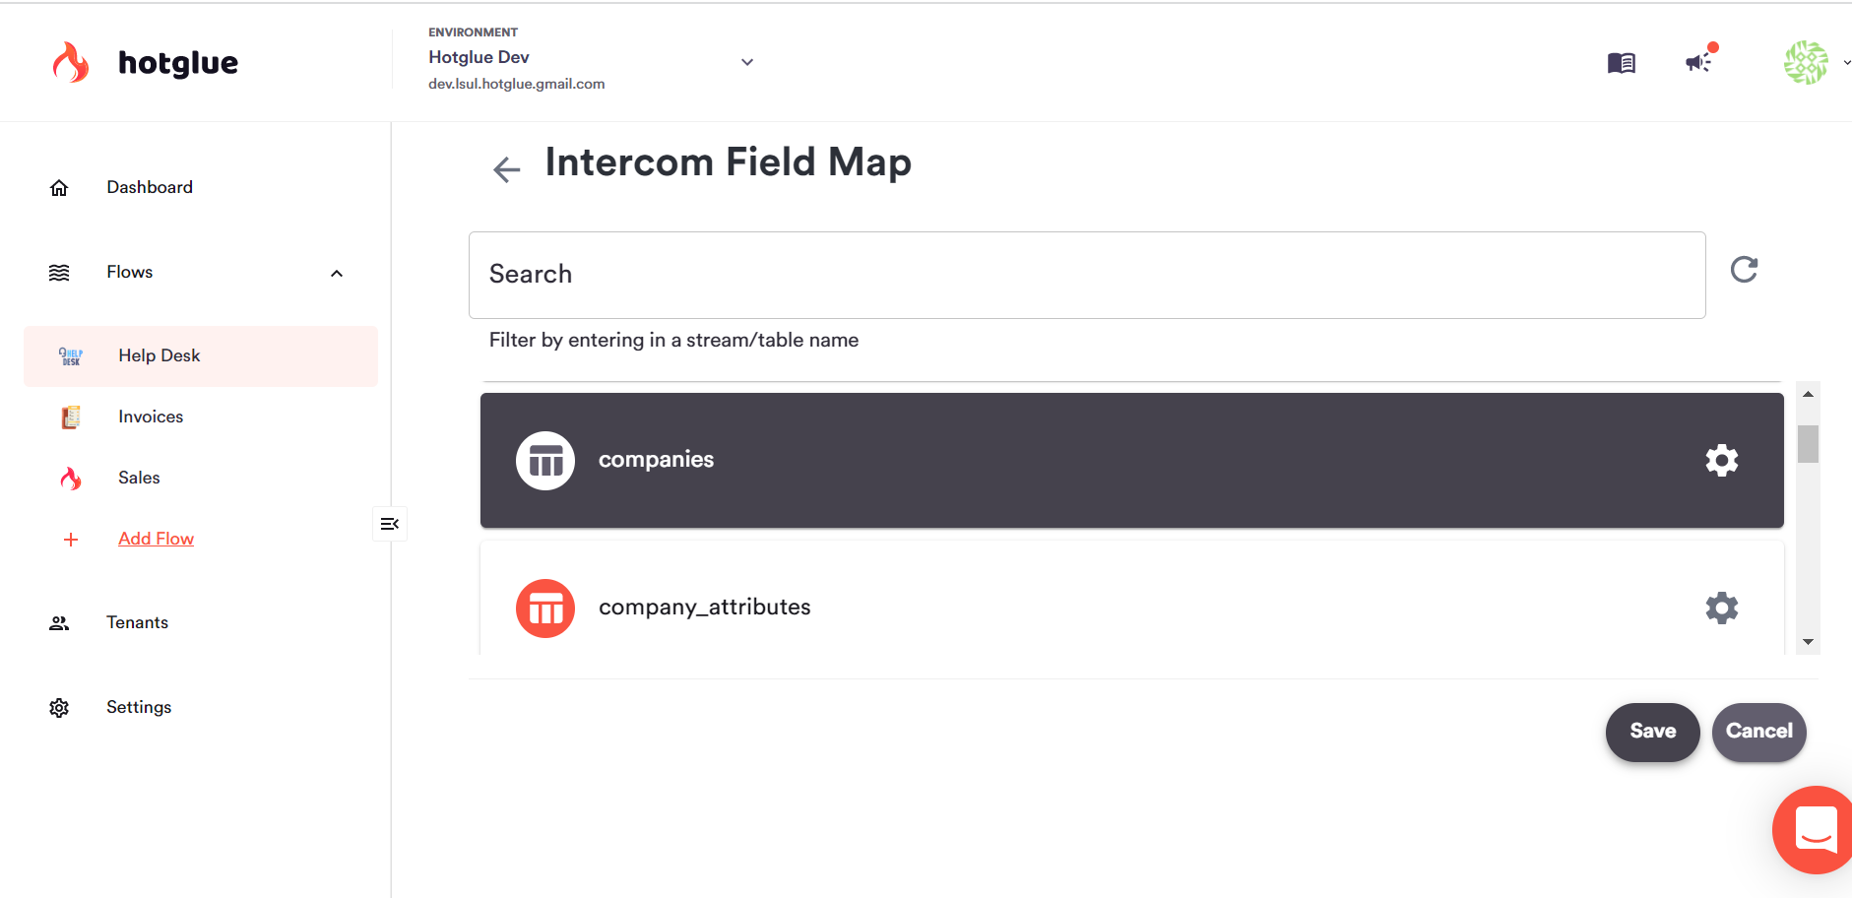Click the stream list scrollbar thumb

1808,444
